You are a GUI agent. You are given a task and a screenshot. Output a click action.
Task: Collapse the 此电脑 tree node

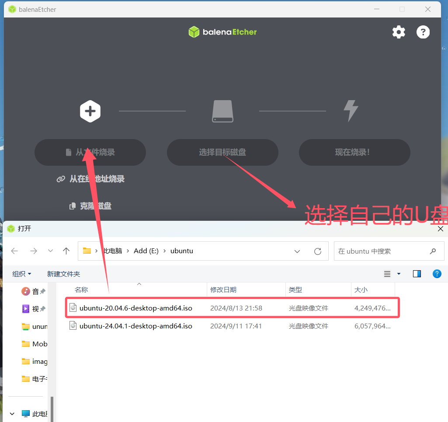coord(12,414)
